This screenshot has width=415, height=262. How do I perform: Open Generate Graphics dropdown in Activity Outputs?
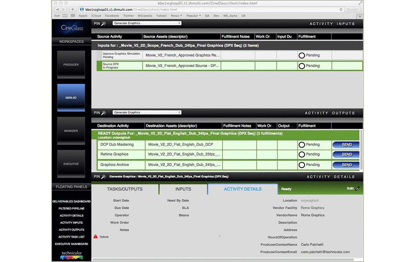tap(147, 112)
